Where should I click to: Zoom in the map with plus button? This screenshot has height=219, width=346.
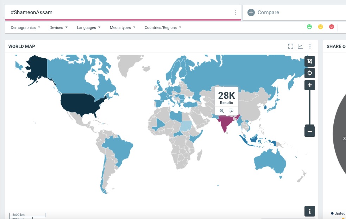pyautogui.click(x=310, y=85)
